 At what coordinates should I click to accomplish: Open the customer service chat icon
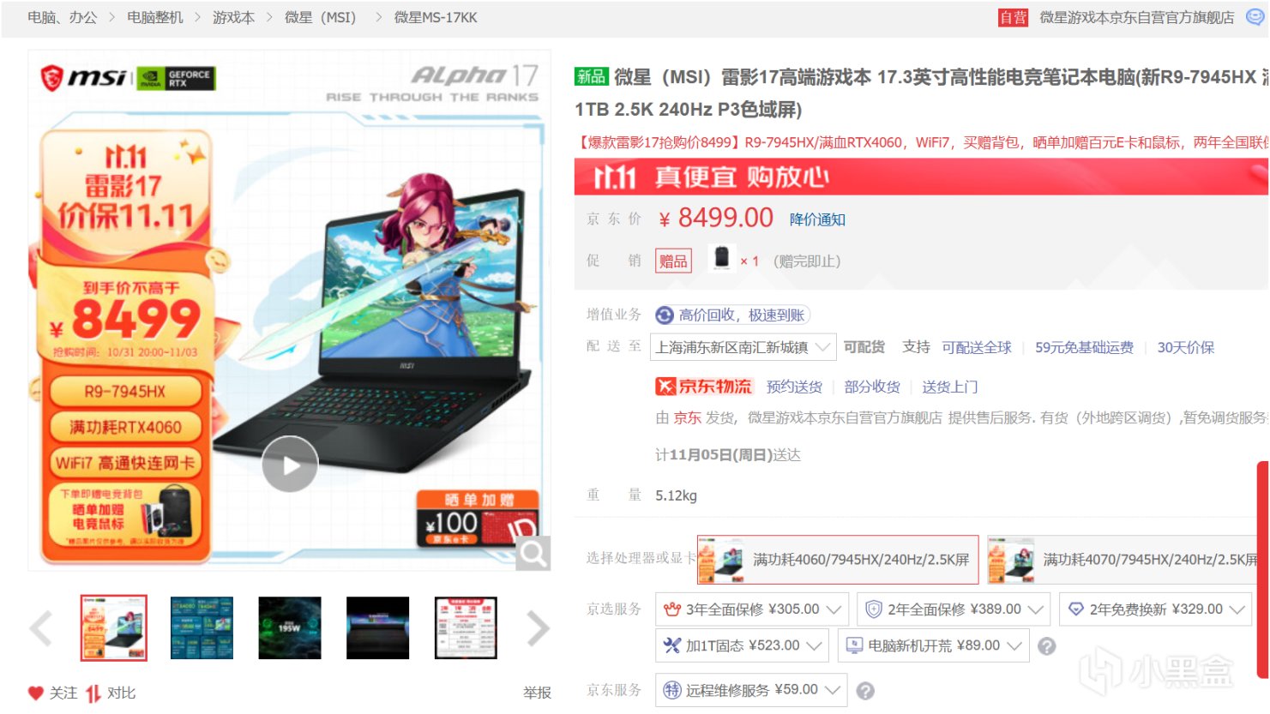(x=1255, y=17)
